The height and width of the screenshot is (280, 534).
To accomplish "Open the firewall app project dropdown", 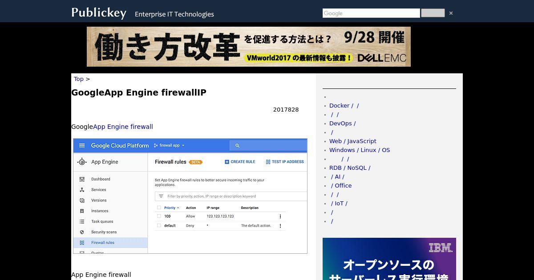I will [169, 145].
